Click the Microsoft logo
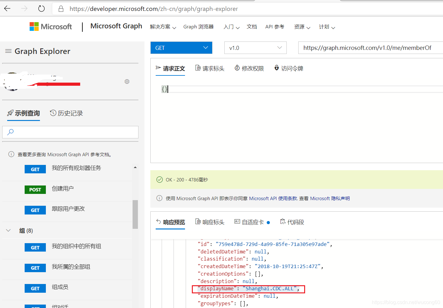This screenshot has height=308, width=443. pos(51,26)
